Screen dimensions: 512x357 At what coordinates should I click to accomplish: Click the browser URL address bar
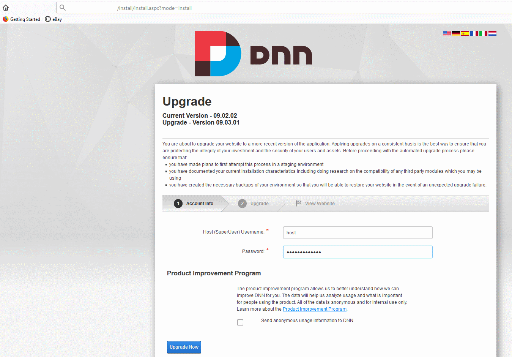[x=285, y=8]
